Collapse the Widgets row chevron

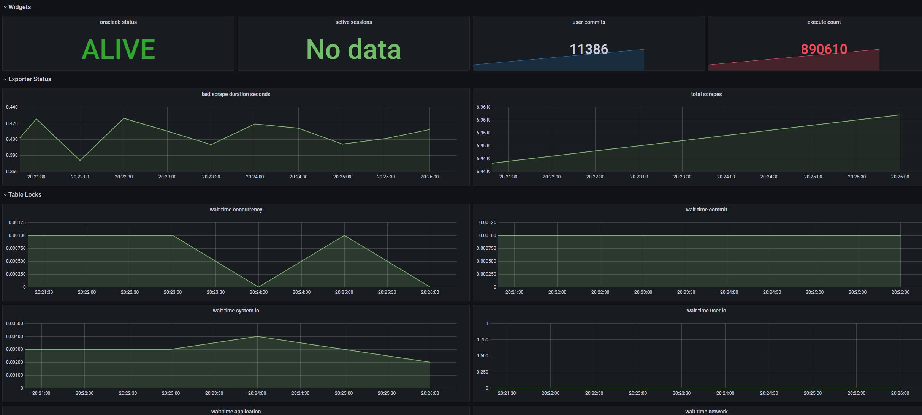point(5,7)
